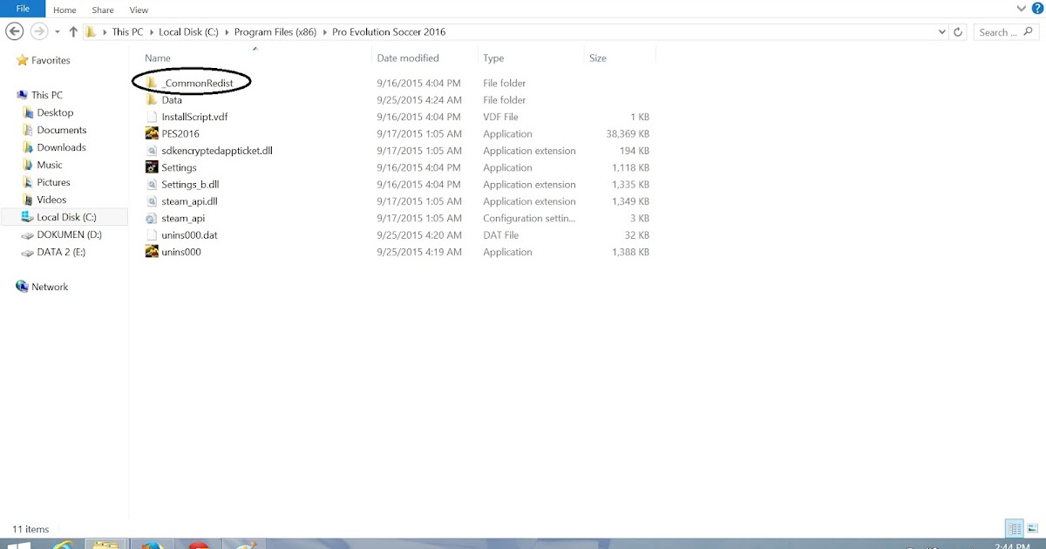The width and height of the screenshot is (1046, 549).
Task: Expand the chevron after This PC breadcrumb
Action: (x=152, y=32)
